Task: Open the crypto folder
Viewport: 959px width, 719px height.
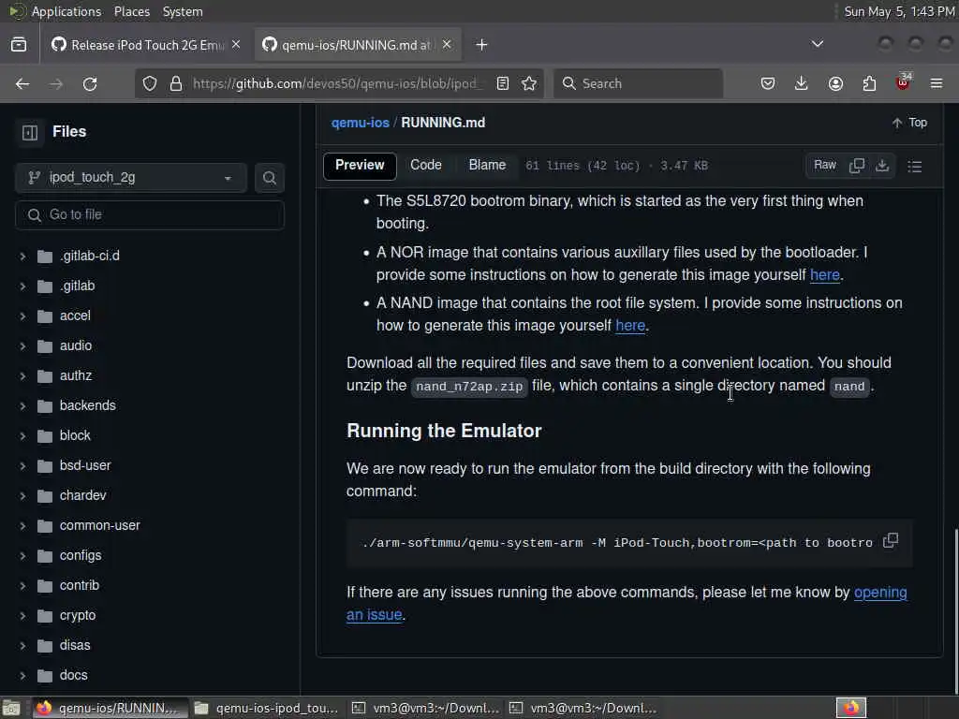Action: pos(78,616)
